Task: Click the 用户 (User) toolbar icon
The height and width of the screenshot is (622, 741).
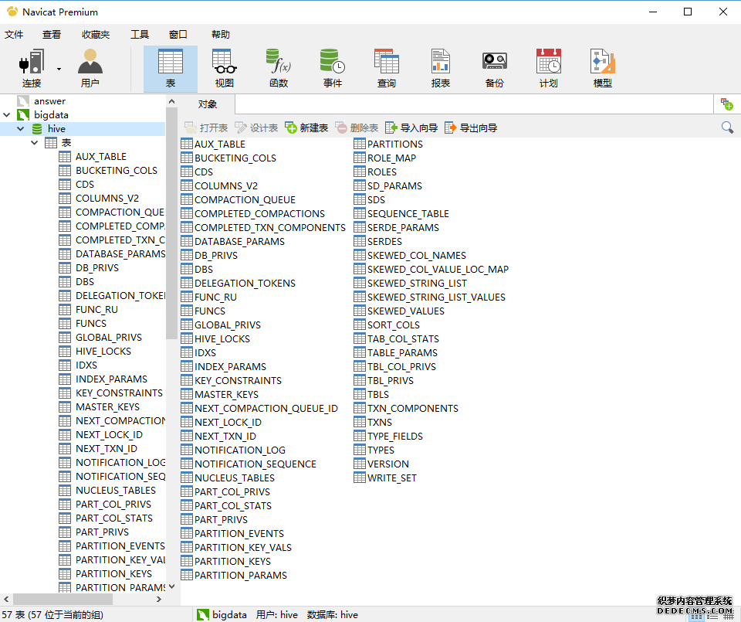Action: [x=90, y=68]
